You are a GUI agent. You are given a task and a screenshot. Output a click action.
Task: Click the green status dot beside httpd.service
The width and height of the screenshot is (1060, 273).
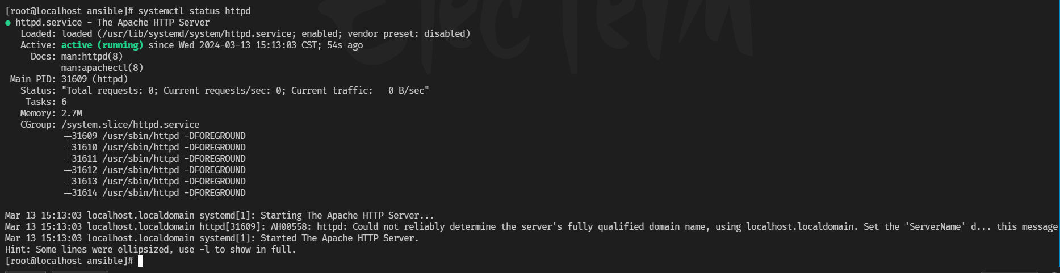(8, 23)
